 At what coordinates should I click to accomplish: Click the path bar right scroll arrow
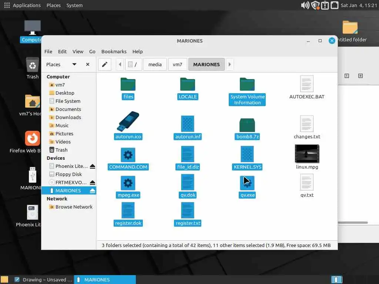click(229, 64)
